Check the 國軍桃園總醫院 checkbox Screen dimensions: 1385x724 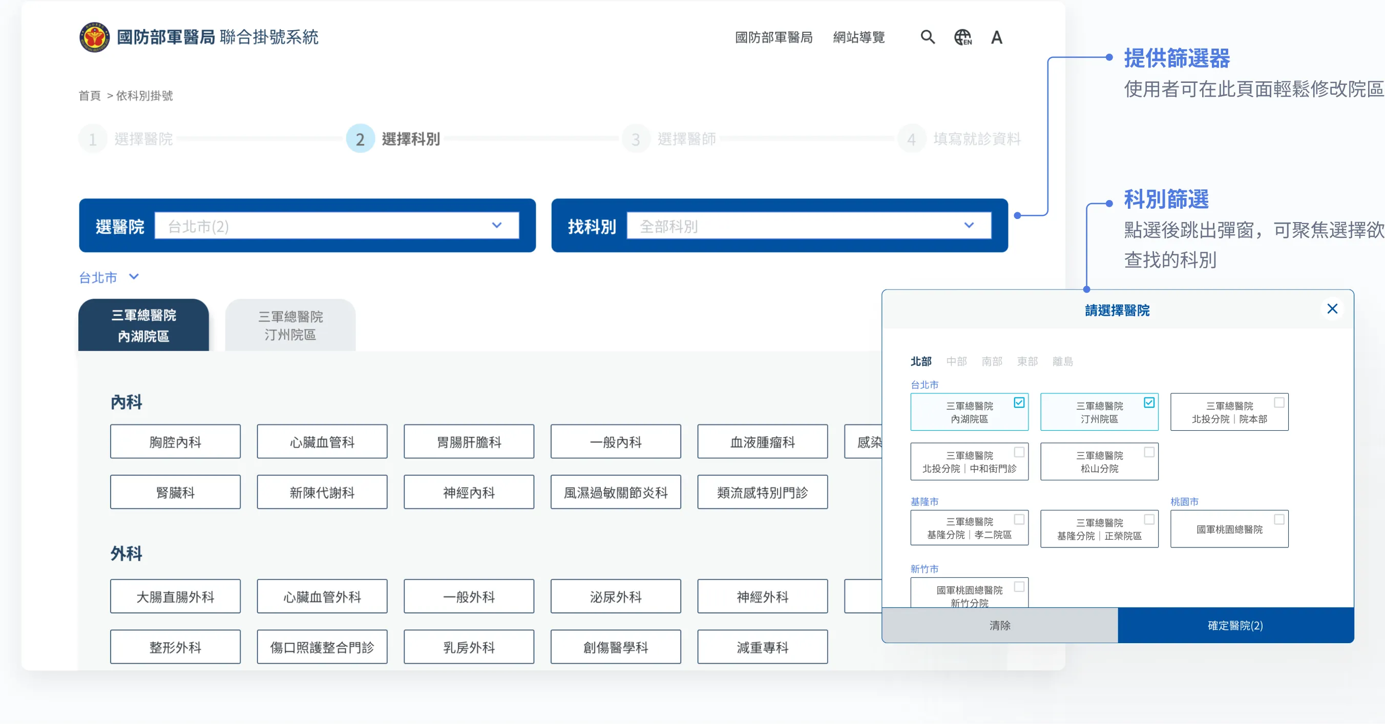click(1279, 519)
